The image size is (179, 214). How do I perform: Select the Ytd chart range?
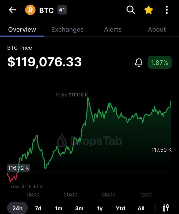[x=120, y=208]
